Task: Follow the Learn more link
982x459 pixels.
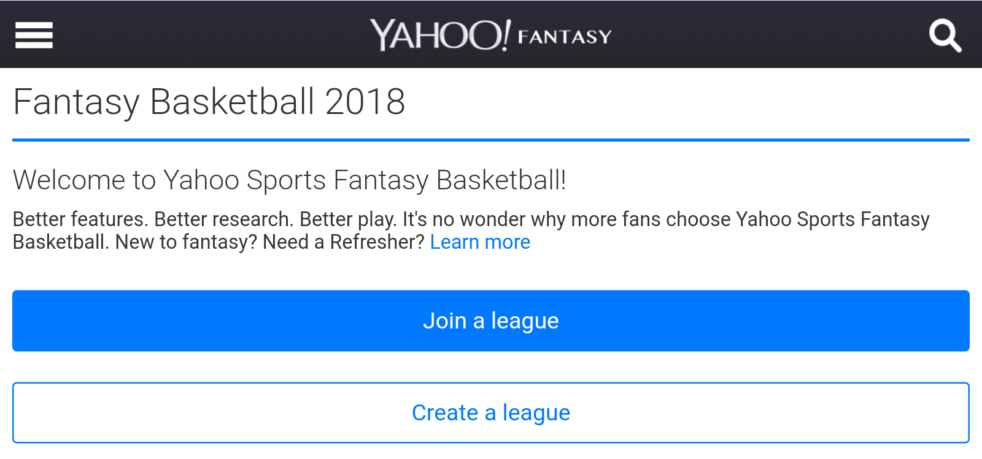Action: [480, 242]
